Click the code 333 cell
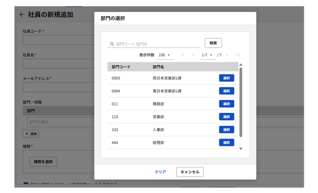This screenshot has height=193, width=318. point(115,130)
